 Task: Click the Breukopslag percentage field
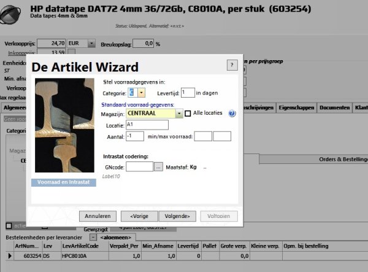pyautogui.click(x=144, y=44)
